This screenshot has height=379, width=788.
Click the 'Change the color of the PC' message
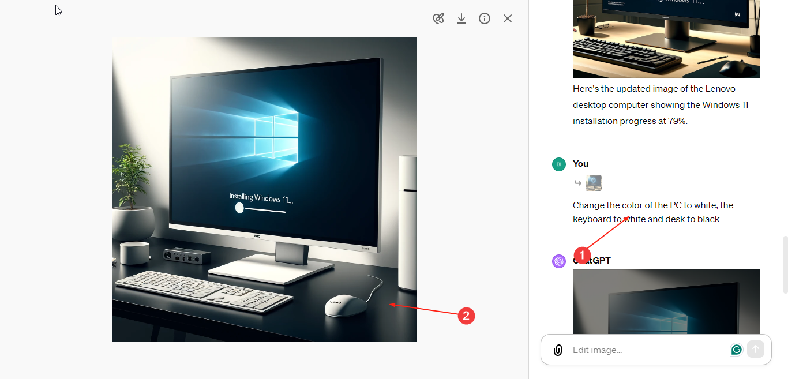pyautogui.click(x=653, y=212)
